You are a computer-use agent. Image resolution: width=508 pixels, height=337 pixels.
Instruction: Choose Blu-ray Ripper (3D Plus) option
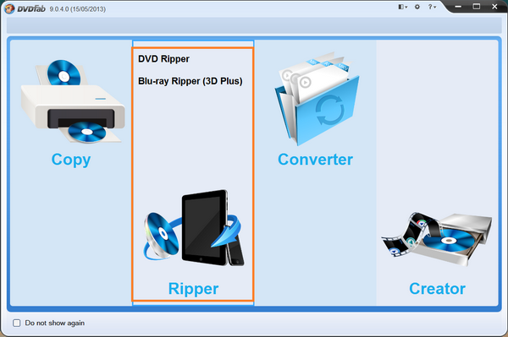point(190,81)
